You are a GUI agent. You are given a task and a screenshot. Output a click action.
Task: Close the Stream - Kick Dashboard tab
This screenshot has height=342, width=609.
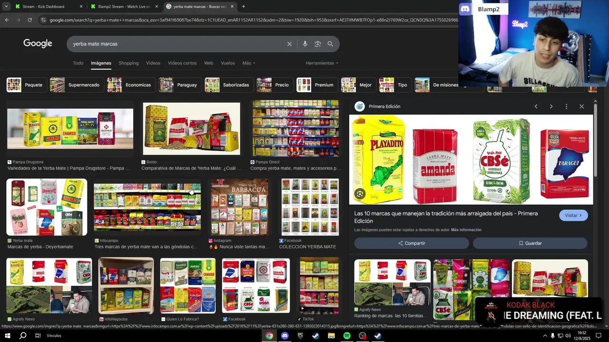[81, 7]
